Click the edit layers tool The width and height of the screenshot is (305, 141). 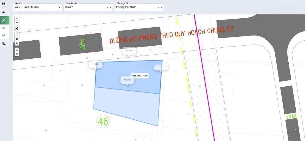pos(17,50)
